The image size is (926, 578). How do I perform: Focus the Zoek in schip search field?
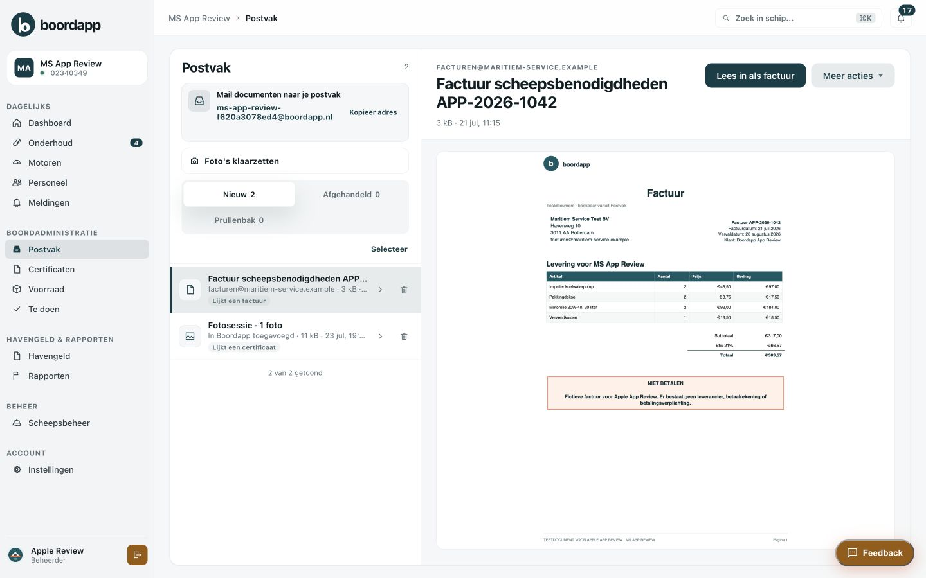click(798, 18)
